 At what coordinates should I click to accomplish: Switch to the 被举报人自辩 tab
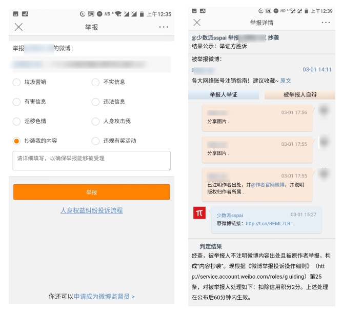tap(300, 95)
